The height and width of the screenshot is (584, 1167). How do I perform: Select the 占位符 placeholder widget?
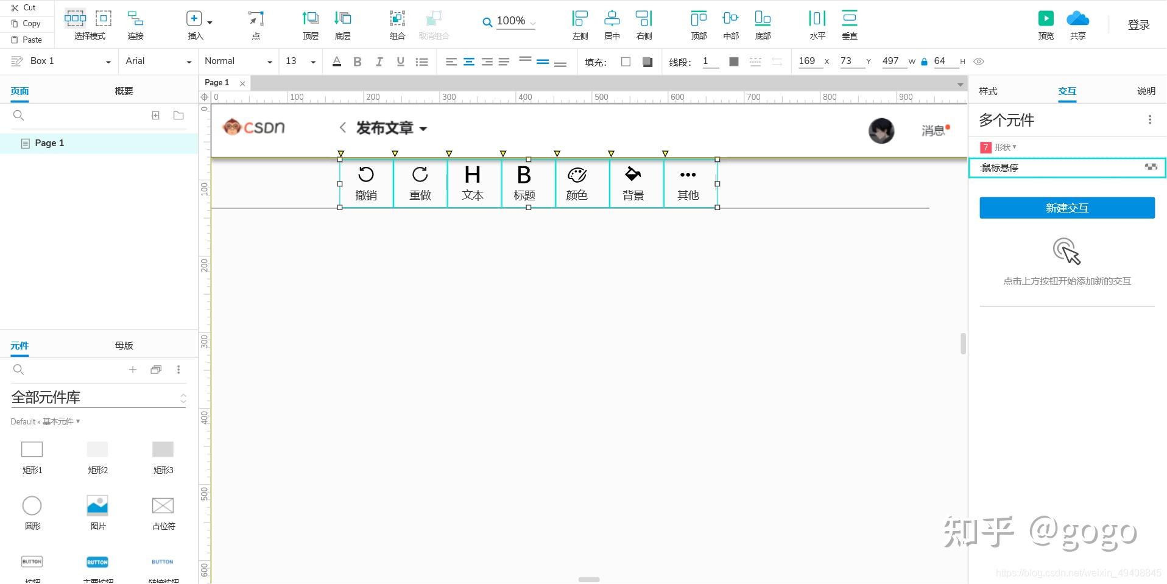click(x=163, y=512)
